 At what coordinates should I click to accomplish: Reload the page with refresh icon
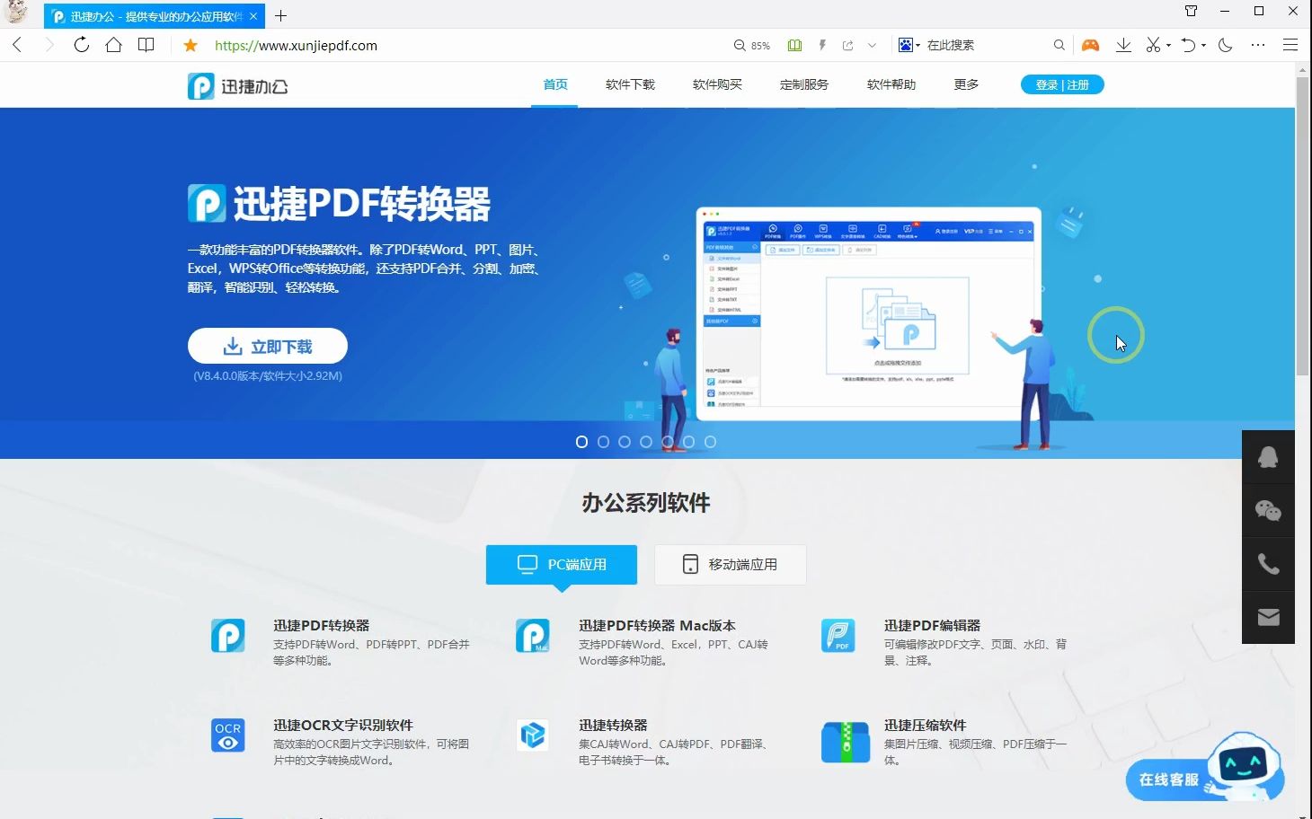[x=82, y=45]
